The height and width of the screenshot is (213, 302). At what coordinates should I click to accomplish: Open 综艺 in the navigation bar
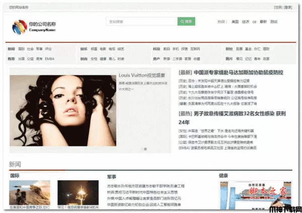(x=121, y=49)
